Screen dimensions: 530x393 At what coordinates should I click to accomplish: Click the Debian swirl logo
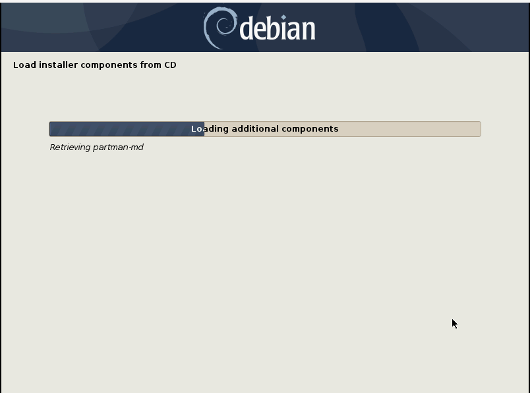click(x=220, y=28)
